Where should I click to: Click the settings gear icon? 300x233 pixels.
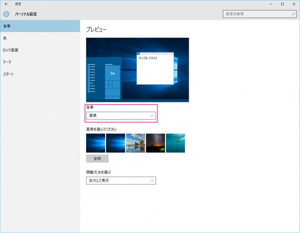(6, 14)
